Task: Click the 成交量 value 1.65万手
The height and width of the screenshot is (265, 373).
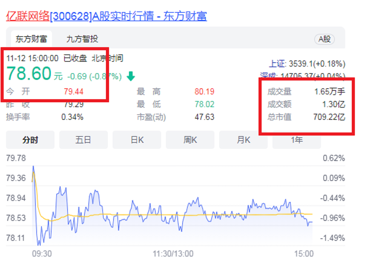Action: click(330, 91)
